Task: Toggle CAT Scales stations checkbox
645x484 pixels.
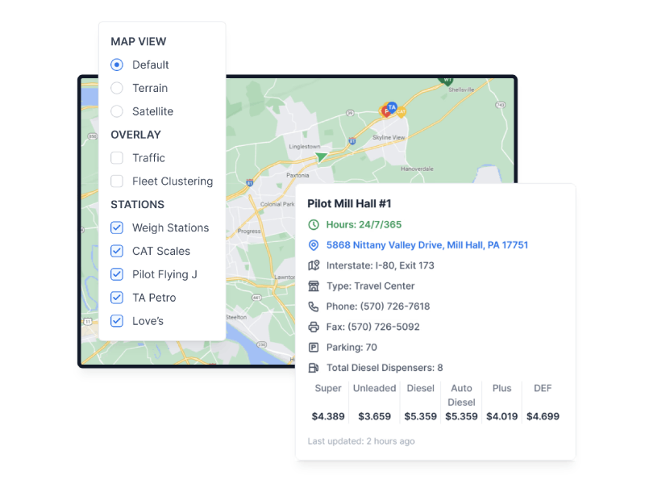Action: pyautogui.click(x=117, y=251)
